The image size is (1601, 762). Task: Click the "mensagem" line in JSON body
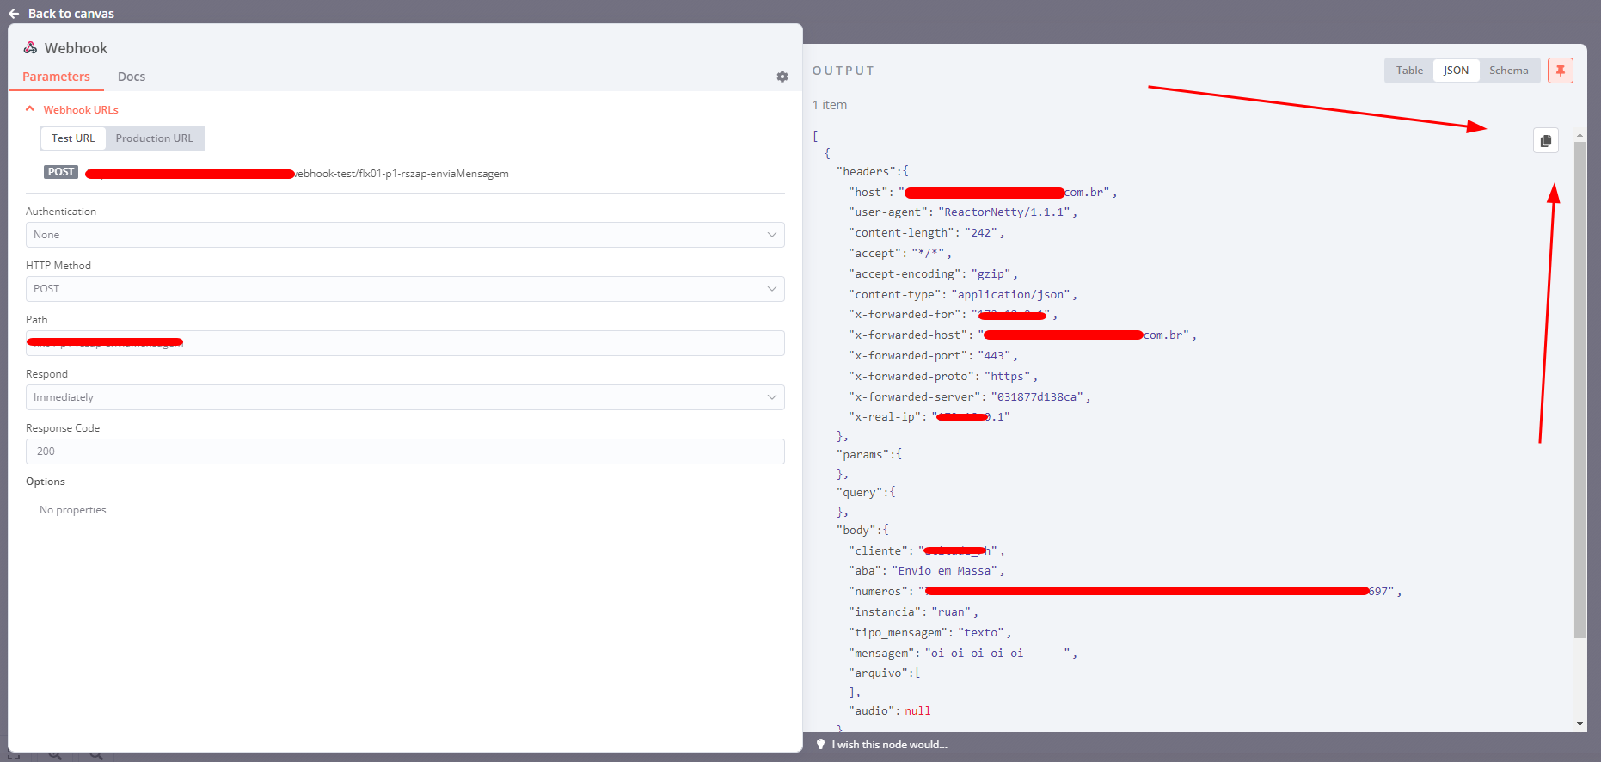click(963, 654)
